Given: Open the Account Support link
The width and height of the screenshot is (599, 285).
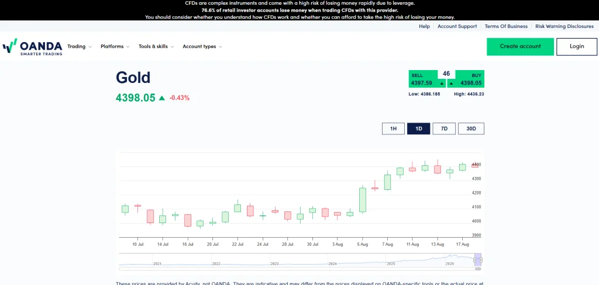Looking at the screenshot, I should pos(457,26).
